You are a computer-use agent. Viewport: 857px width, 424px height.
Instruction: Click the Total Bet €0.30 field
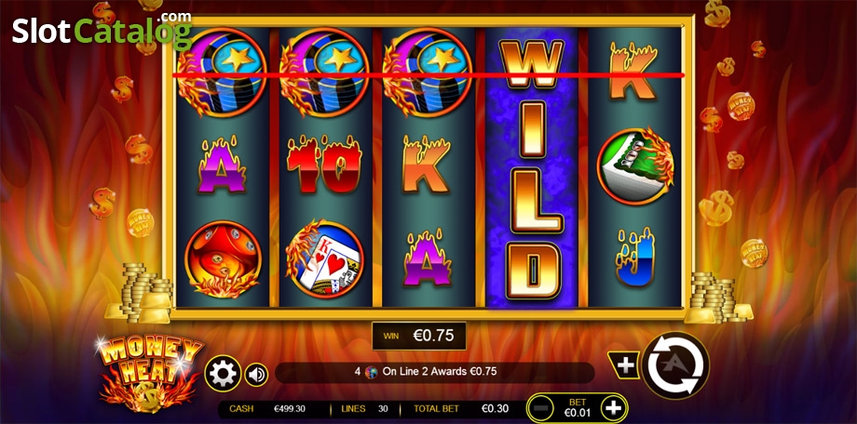tap(461, 408)
